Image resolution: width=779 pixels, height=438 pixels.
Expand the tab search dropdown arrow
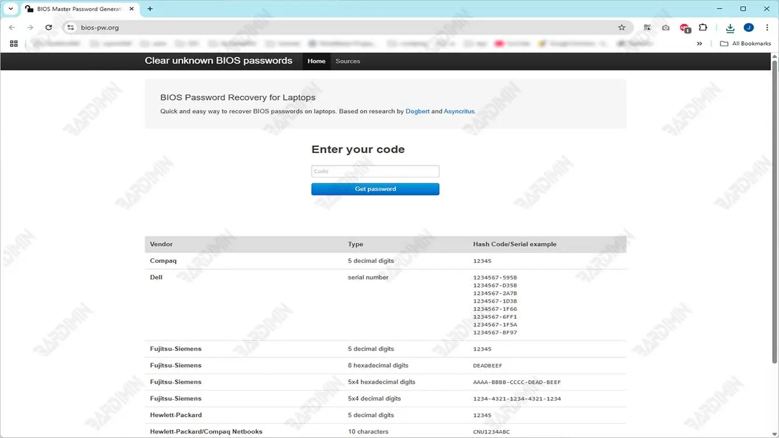pyautogui.click(x=10, y=9)
